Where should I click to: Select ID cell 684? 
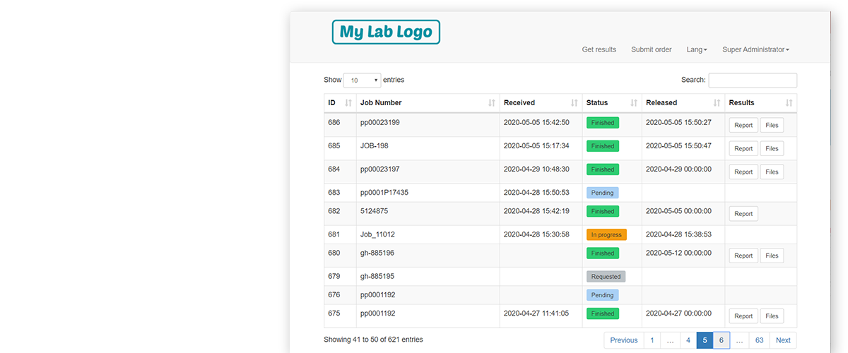click(x=340, y=172)
